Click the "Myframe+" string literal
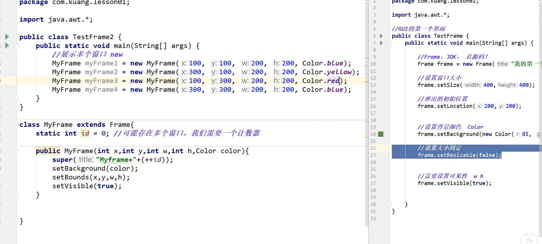Screen dimensions: 542x244 (116, 160)
